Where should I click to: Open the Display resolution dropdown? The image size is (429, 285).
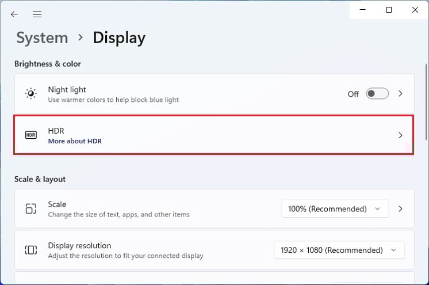point(339,250)
